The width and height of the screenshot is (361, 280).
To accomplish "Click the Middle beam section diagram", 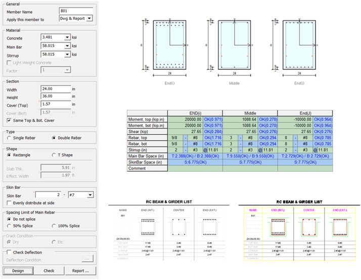I will 234,46.
